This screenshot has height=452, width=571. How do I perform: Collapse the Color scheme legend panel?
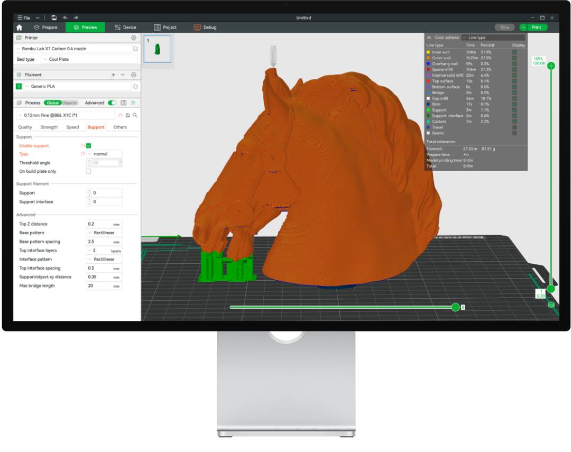(429, 38)
